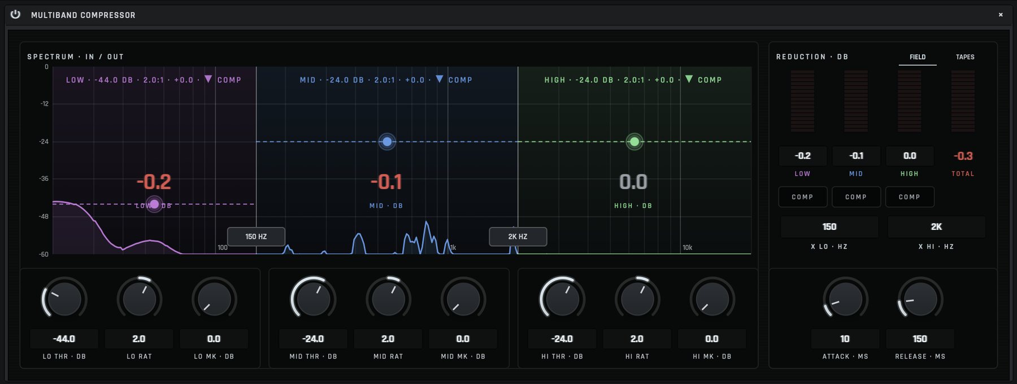This screenshot has width=1017, height=384.
Task: Click the large -0.1 MID readout in spectrum
Action: (386, 182)
